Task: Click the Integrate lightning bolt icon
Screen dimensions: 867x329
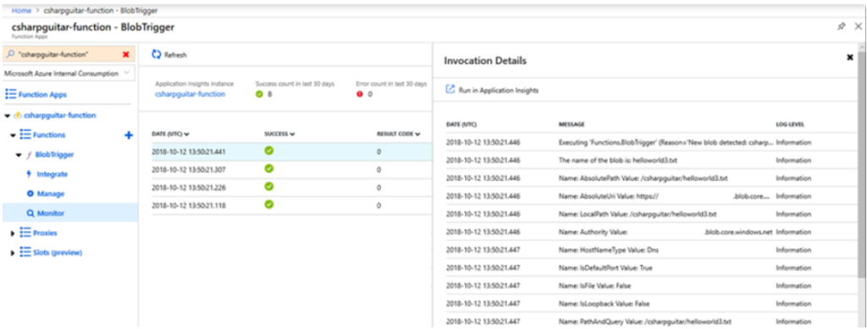Action: (x=30, y=174)
